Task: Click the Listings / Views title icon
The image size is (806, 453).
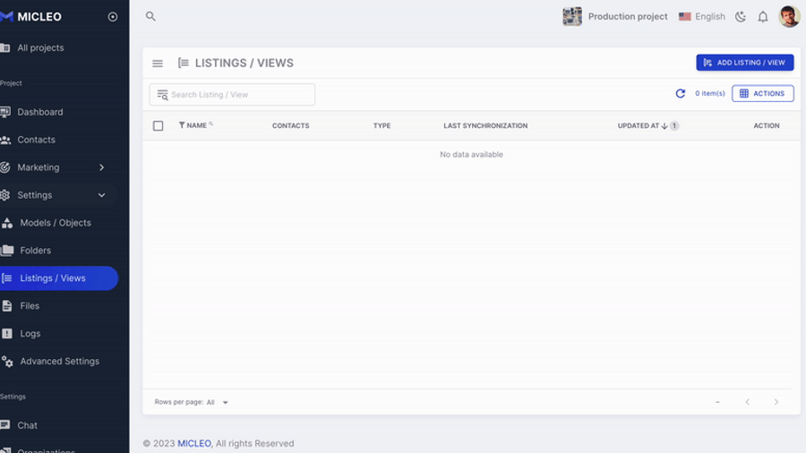Action: point(183,64)
